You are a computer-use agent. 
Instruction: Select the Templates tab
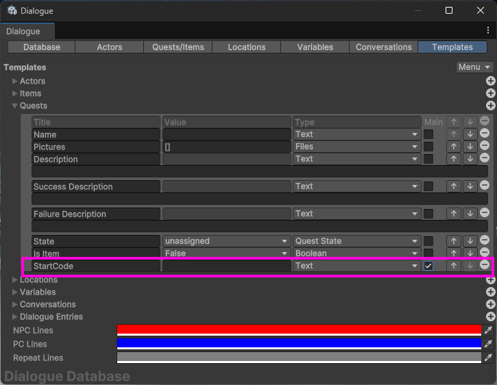pos(452,47)
